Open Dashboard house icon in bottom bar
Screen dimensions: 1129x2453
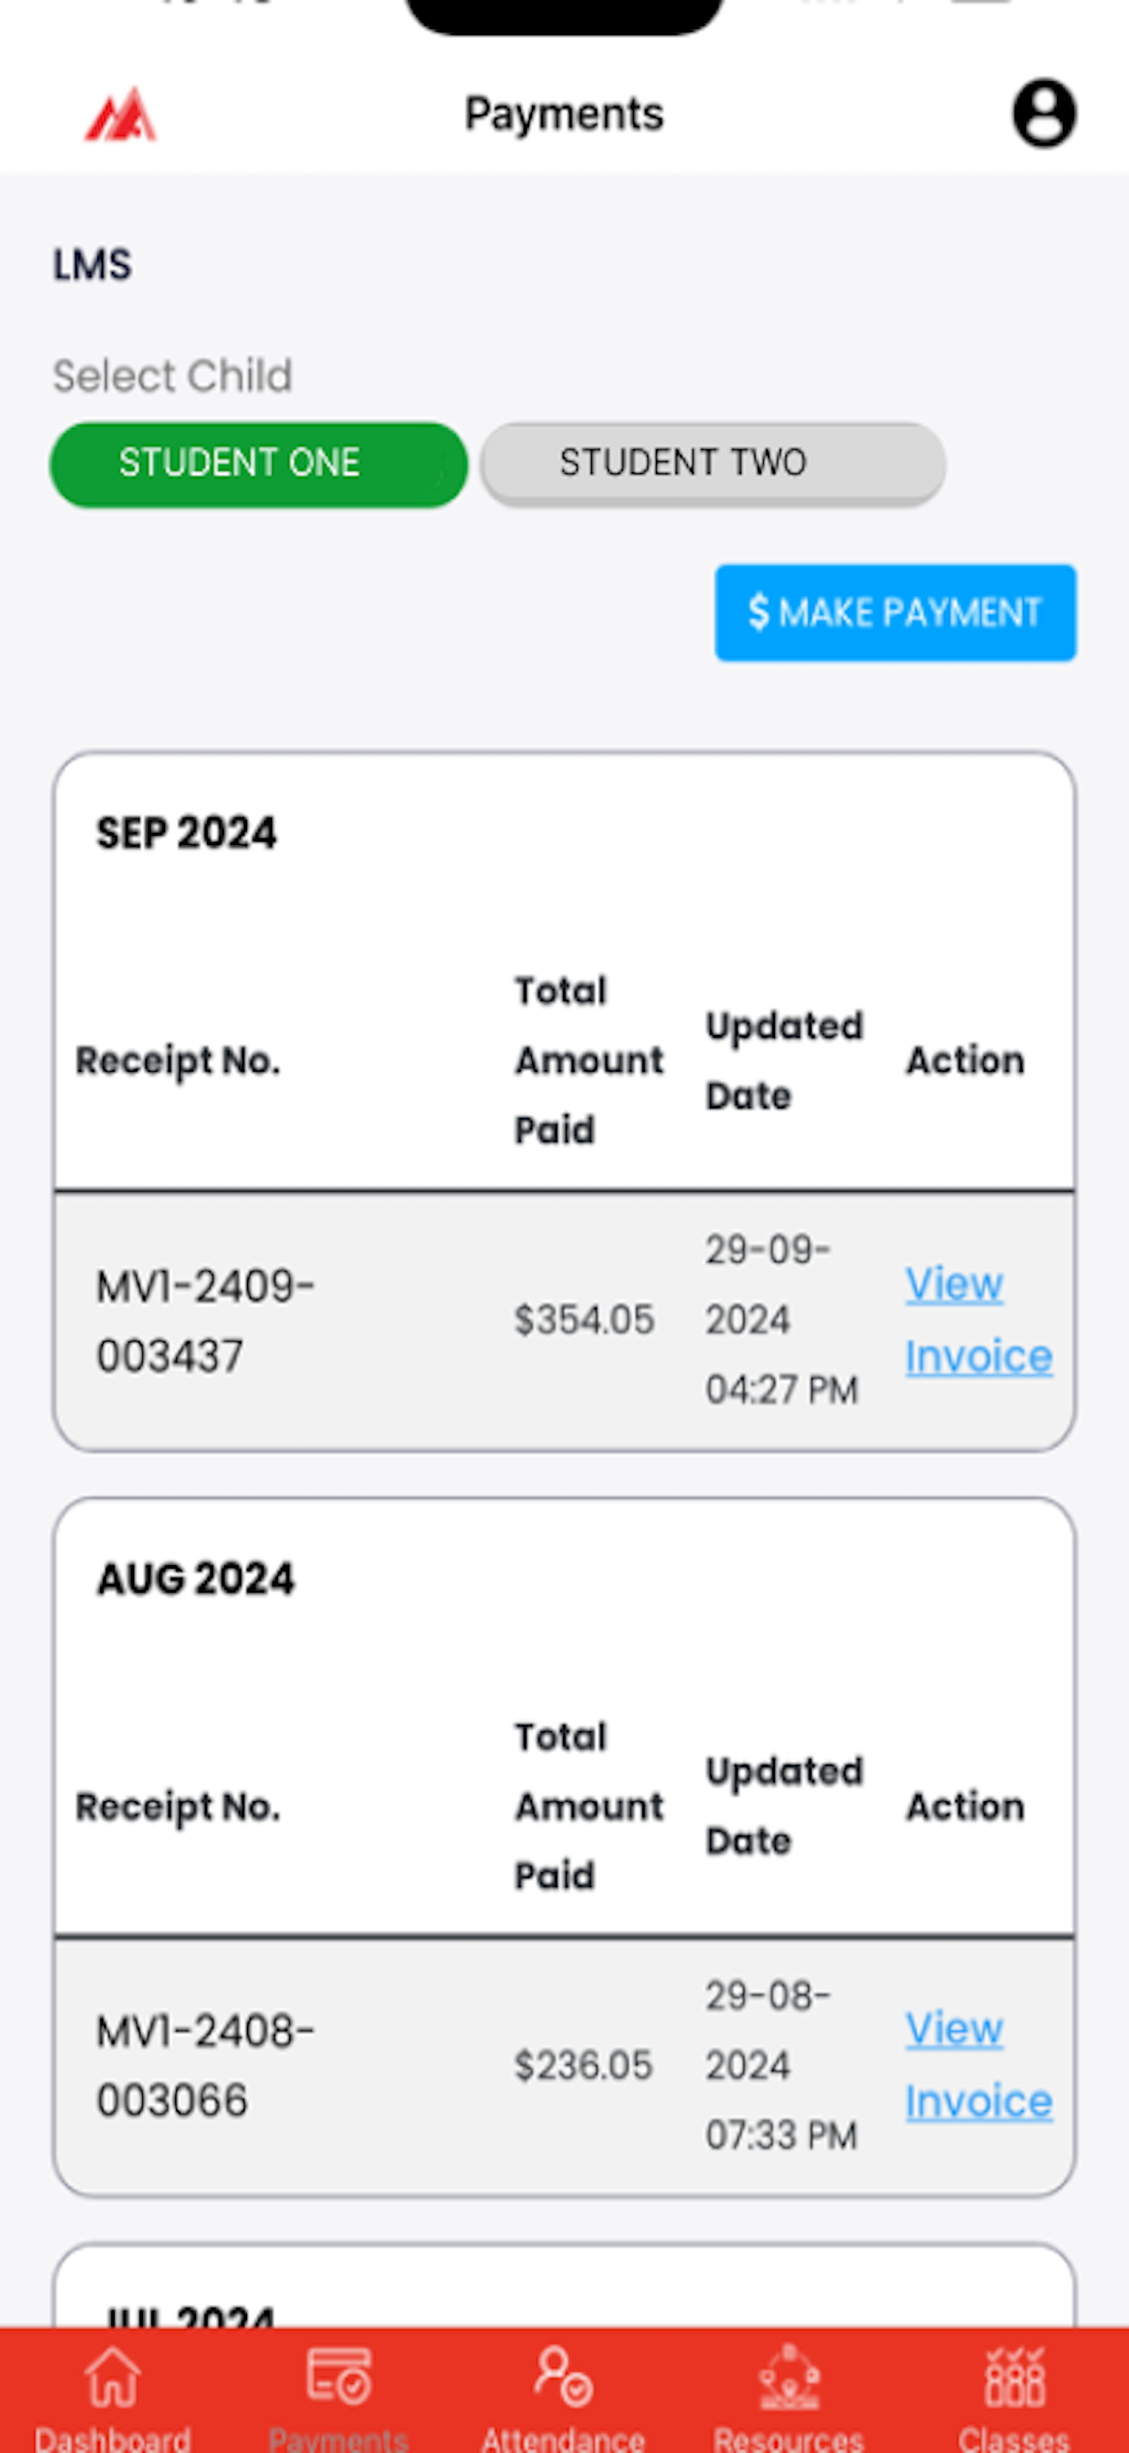coord(112,2377)
